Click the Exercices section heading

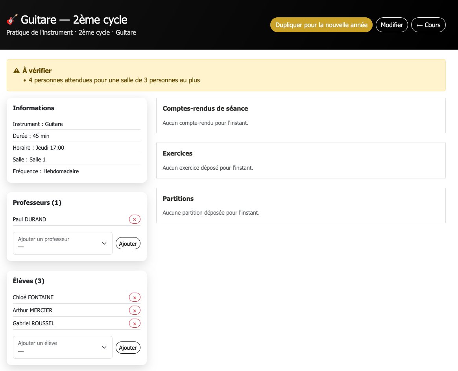coord(177,154)
